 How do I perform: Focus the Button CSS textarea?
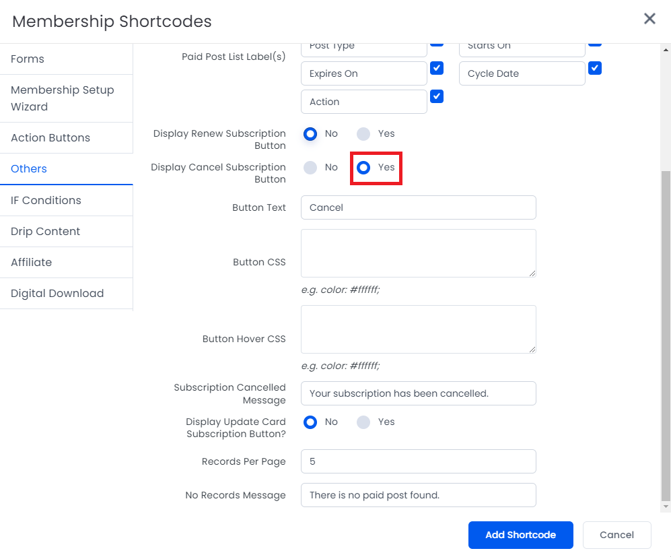click(418, 253)
